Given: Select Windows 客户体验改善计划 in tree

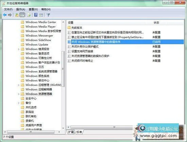Looking at the screenshot, I should (x=43, y=63).
